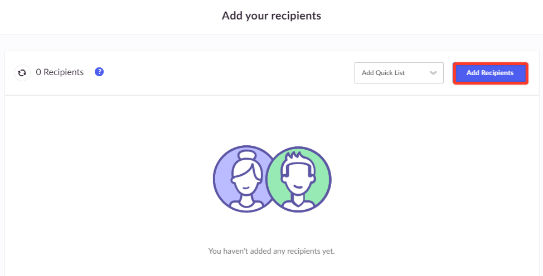Click the refresh recipients circular arrows icon

coord(22,73)
